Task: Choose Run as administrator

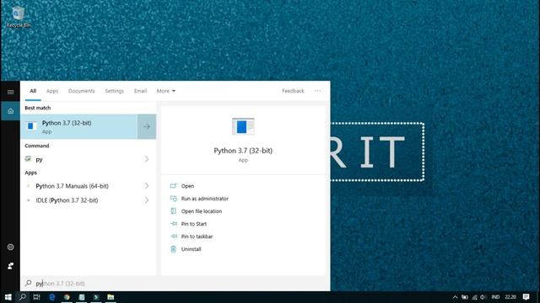Action: tap(205, 199)
